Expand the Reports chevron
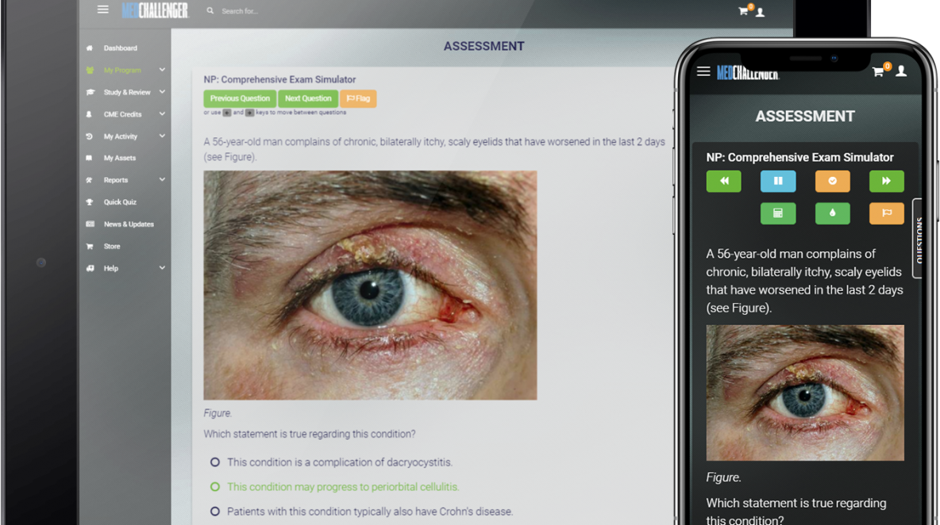 pyautogui.click(x=162, y=179)
